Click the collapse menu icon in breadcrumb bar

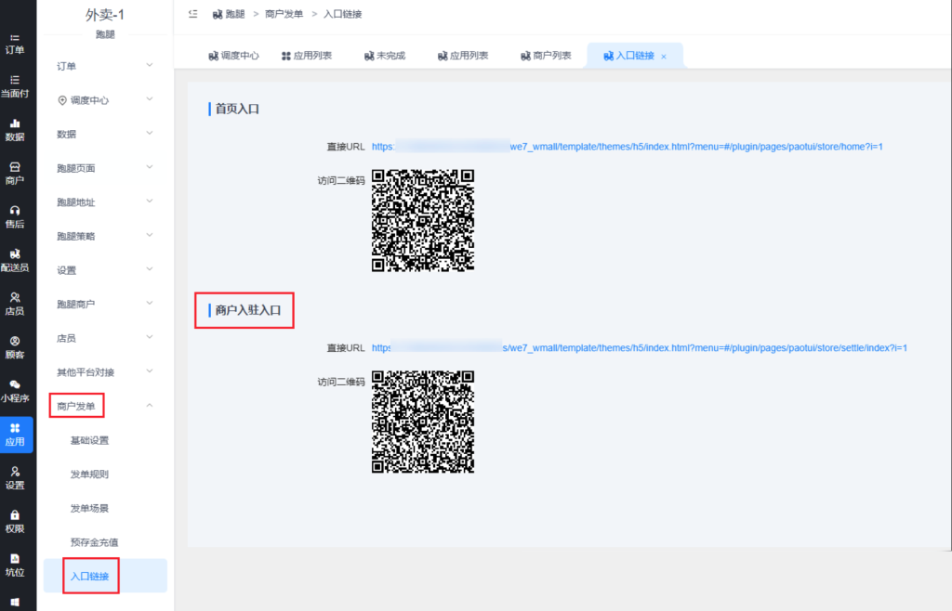(x=192, y=14)
